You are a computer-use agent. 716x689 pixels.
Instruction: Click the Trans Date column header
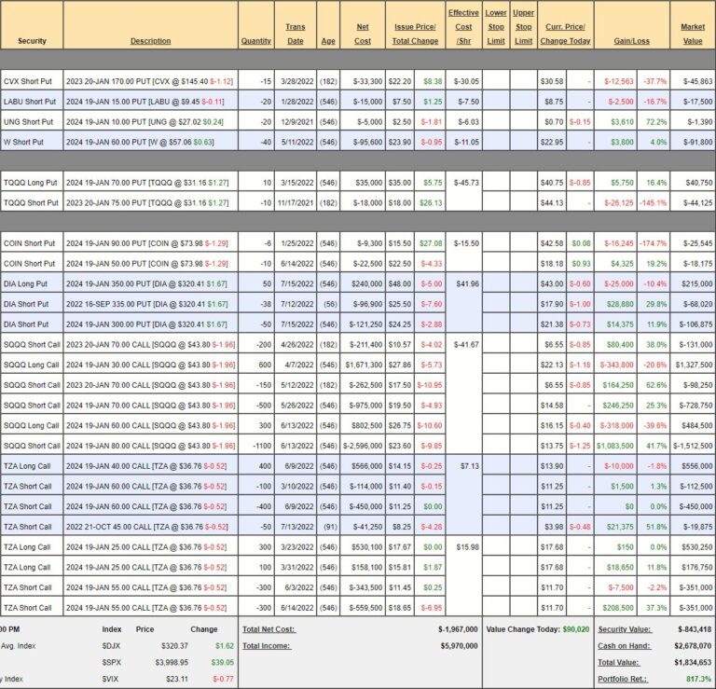295,34
